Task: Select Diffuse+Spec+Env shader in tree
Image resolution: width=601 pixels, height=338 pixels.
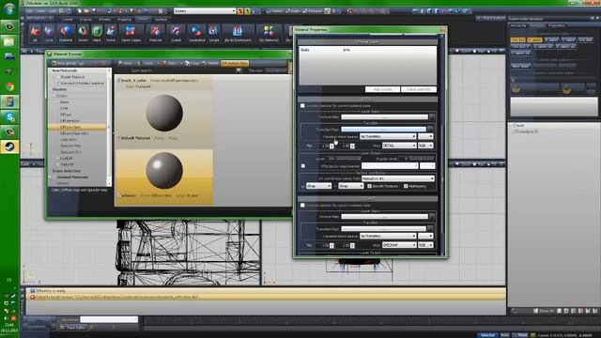Action: tap(74, 133)
